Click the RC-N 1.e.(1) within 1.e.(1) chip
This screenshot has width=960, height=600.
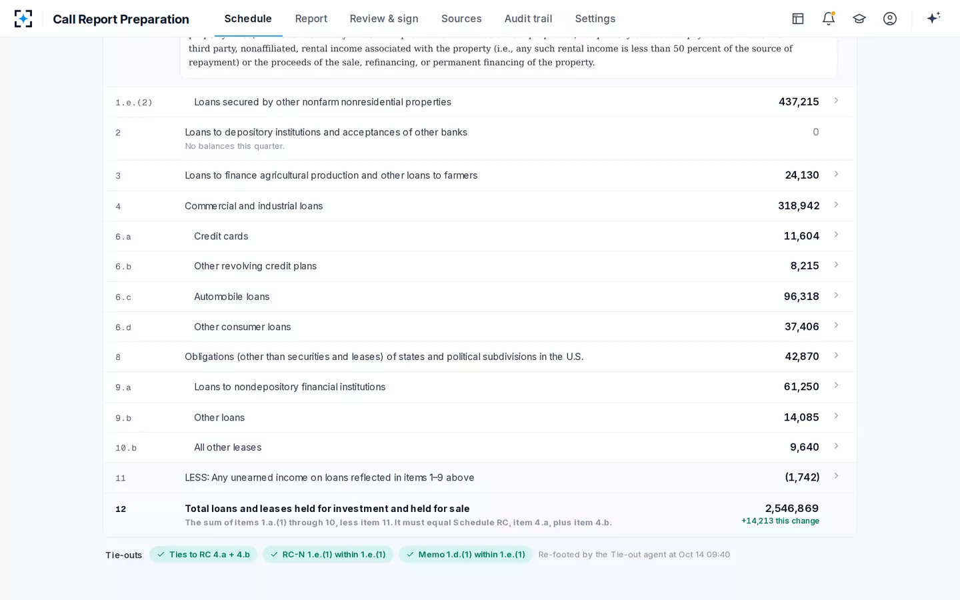(x=327, y=555)
